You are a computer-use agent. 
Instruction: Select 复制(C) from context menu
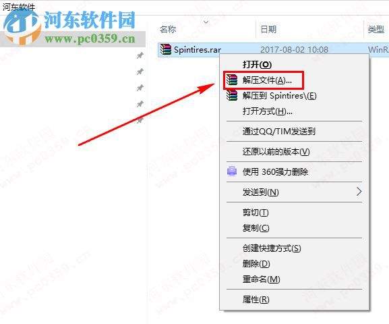(x=294, y=228)
